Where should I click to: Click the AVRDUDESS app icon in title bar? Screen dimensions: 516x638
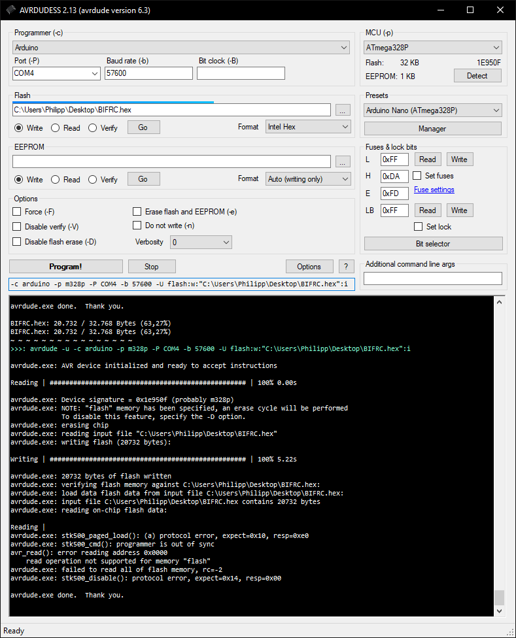[x=10, y=10]
